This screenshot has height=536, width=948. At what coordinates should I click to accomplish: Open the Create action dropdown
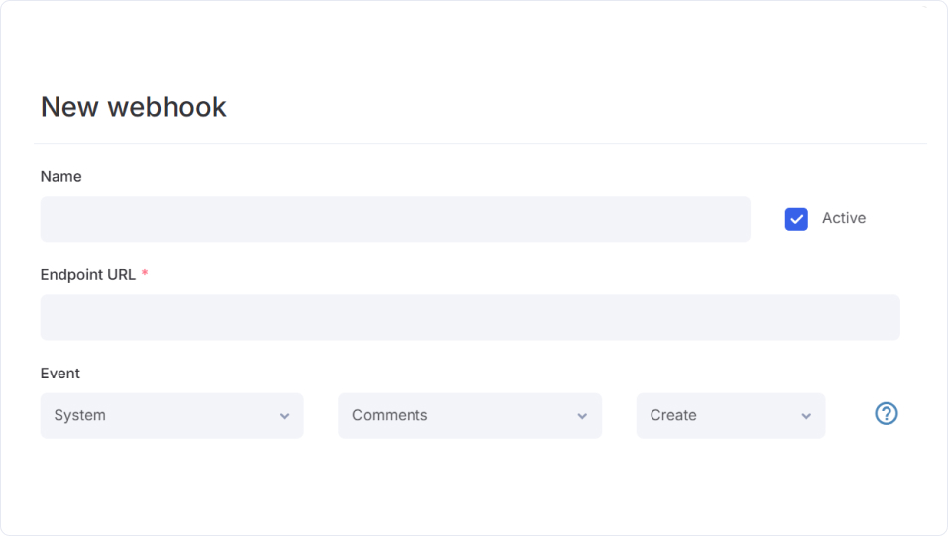730,415
